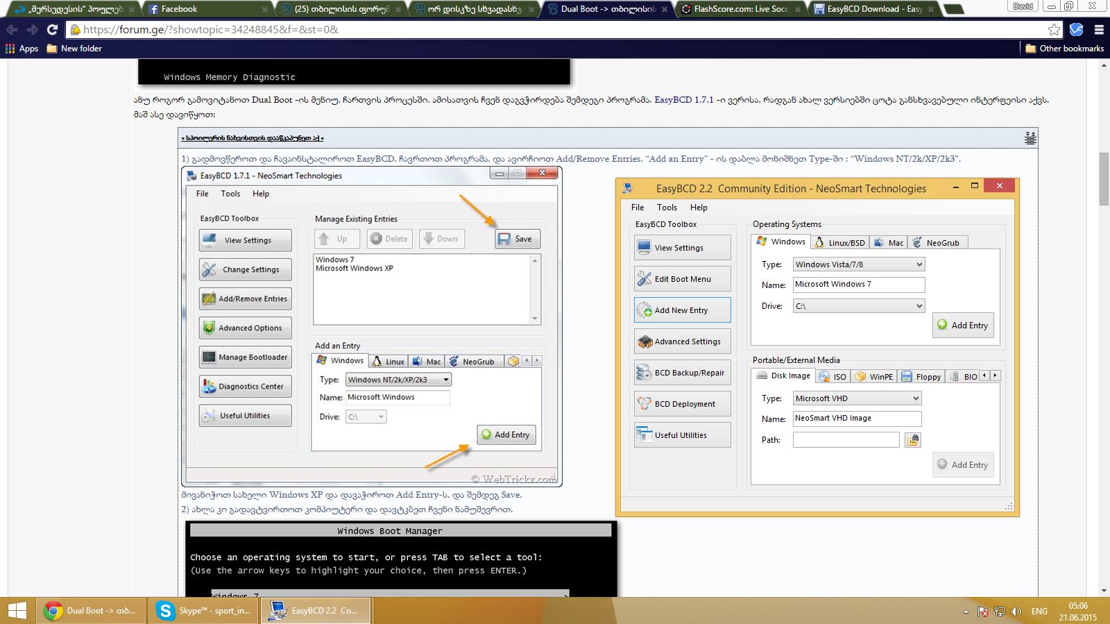Open the Type dropdown showing Windows Vista/7/8
Screen dimensions: 1110x624
859,264
